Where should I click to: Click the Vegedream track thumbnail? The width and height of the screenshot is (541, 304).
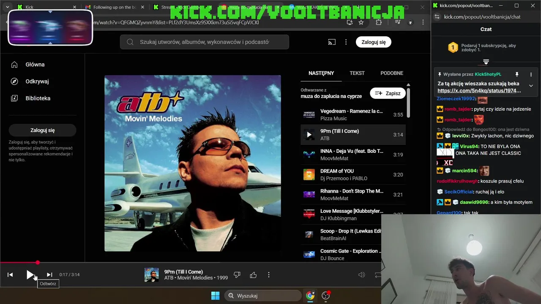[309, 115]
